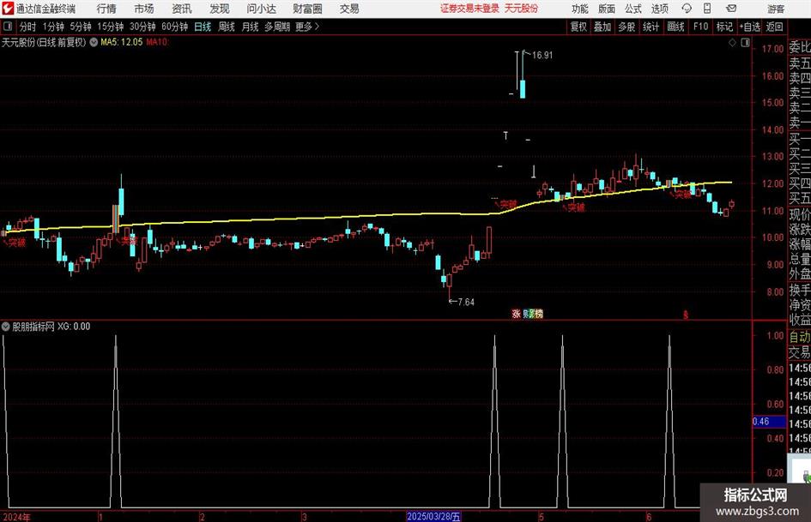Toggle the left panel icon beside 分时

[8, 27]
